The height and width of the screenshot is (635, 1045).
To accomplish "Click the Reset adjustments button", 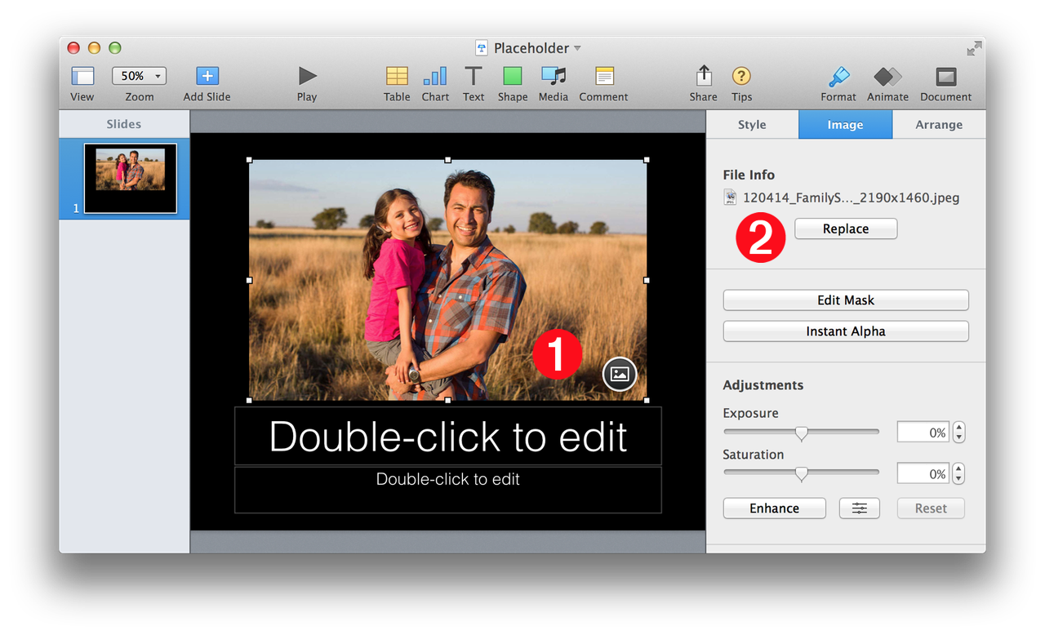I will (x=931, y=508).
